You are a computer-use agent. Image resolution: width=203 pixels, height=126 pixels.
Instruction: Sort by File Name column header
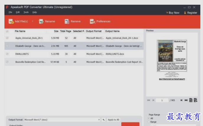tap(20, 31)
